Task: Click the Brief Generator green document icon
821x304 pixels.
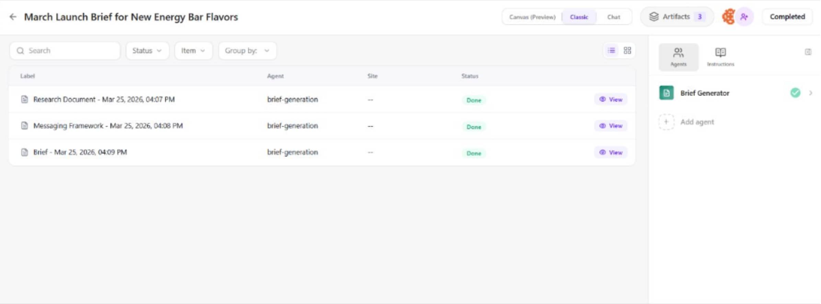Action: pyautogui.click(x=666, y=93)
